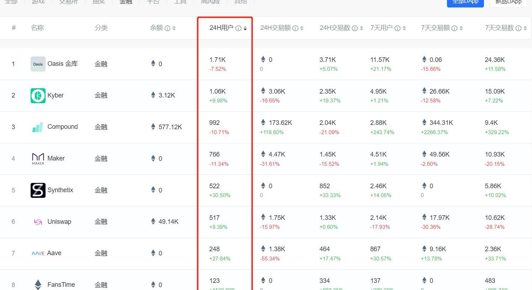
Task: Click the Uniswap pink logo icon
Action: click(x=38, y=222)
